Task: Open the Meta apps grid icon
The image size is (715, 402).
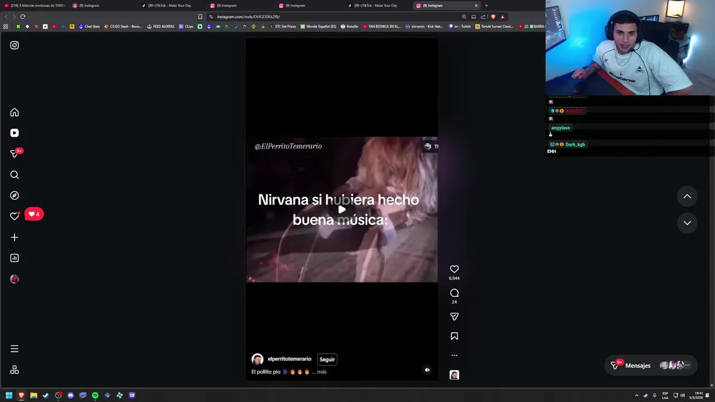Action: (15, 370)
